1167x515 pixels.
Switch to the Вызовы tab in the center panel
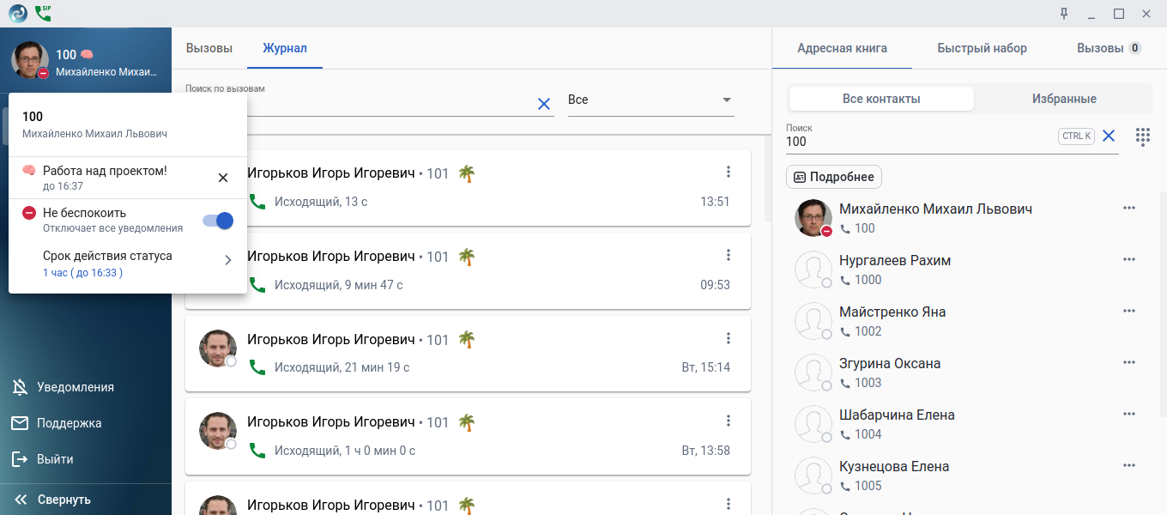click(x=209, y=48)
